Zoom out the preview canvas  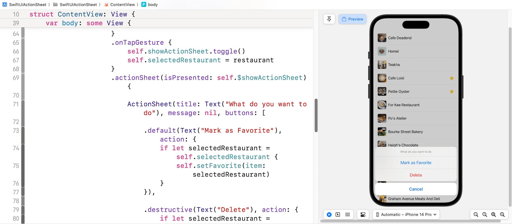476,214
